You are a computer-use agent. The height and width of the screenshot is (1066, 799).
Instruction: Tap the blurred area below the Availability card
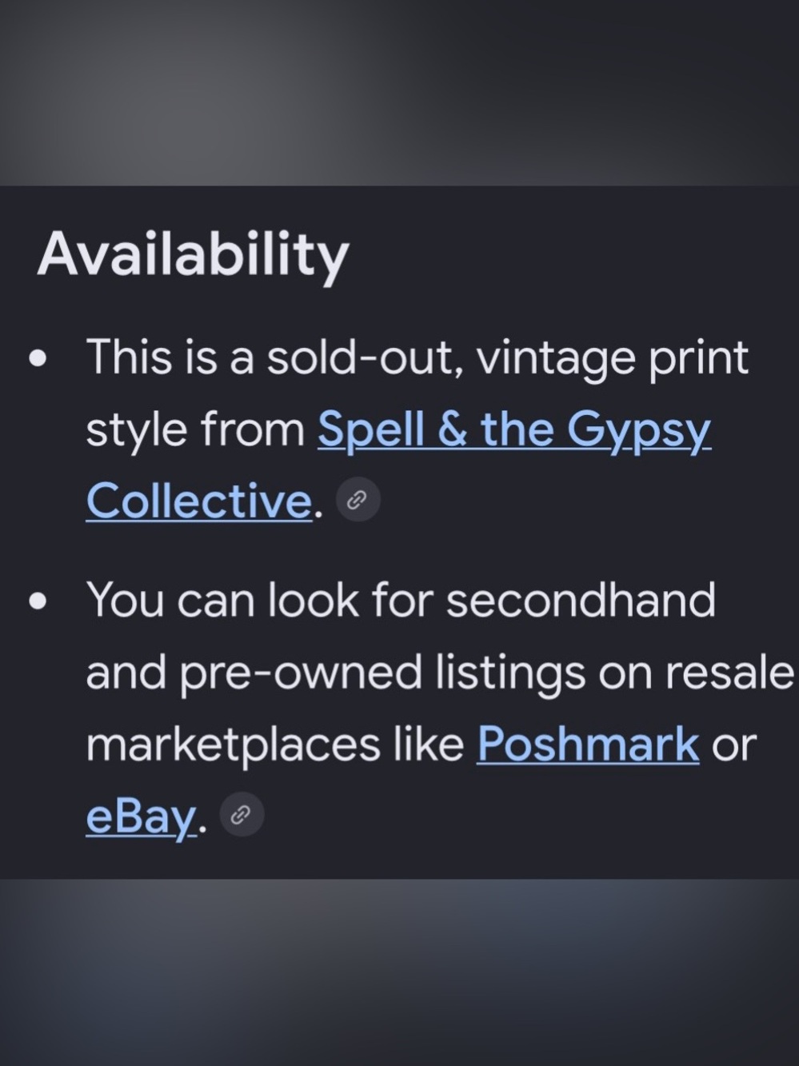coord(399,972)
